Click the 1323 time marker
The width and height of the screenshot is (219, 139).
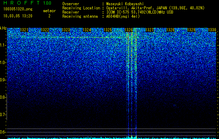(x=66, y=30)
